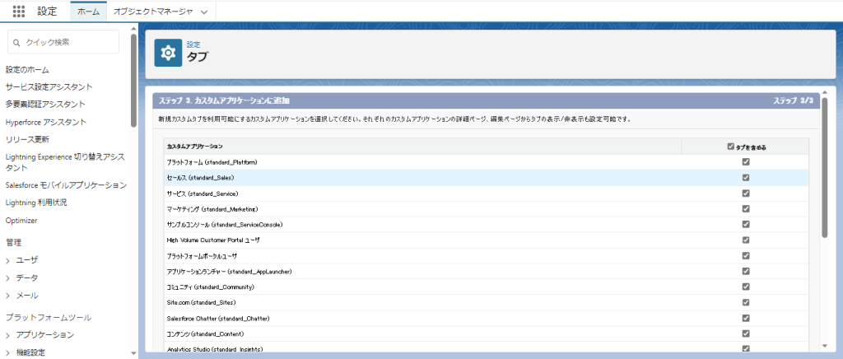Switch to the オブジェクトマネージャ tab
The height and width of the screenshot is (359, 843).
pyautogui.click(x=153, y=12)
